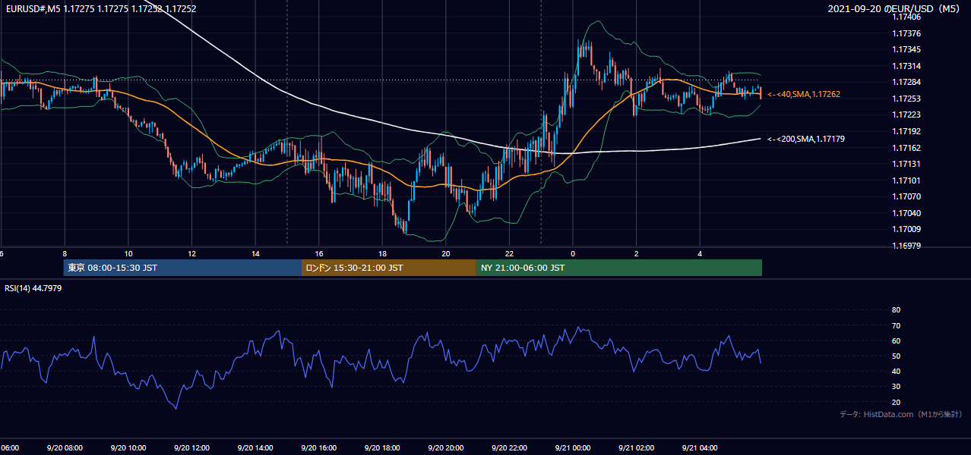Click the 9/20 14:00 bottom time label
Screen dimensions: 971x455
pos(255,448)
